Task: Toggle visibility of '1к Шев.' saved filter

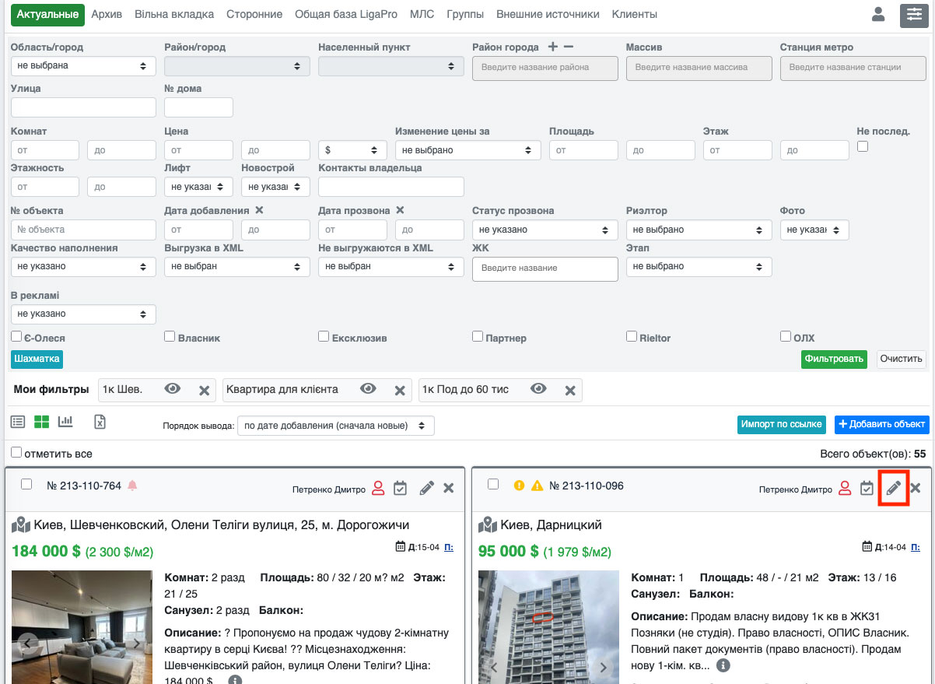Action: click(x=173, y=389)
